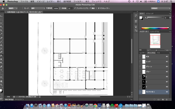Open the フィルター menu
This screenshot has width=175, height=109.
(78, 1)
